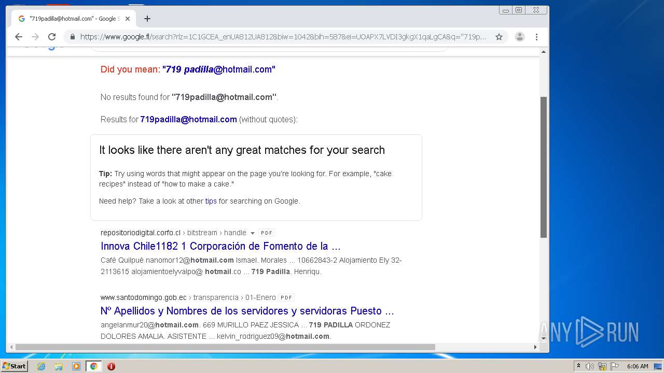Open the search "tips" help link
The width and height of the screenshot is (664, 373).
(x=211, y=201)
